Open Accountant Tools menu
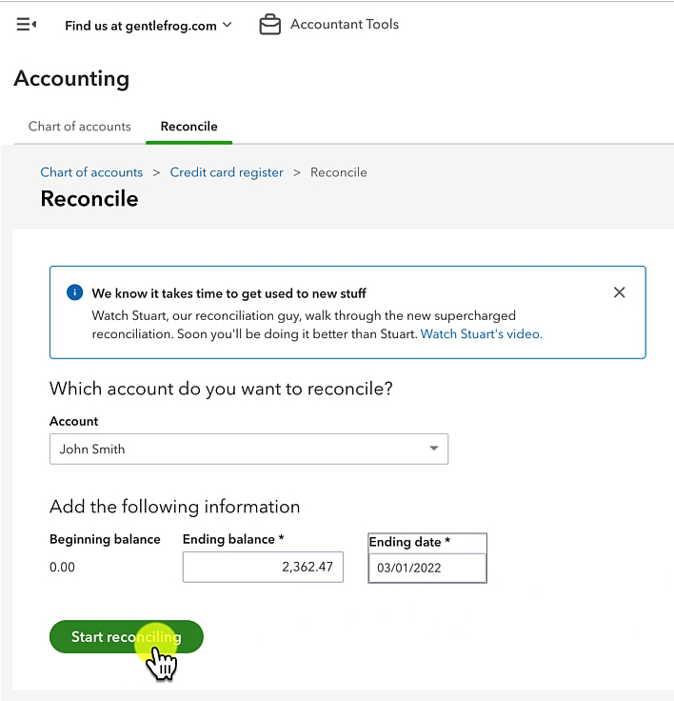The width and height of the screenshot is (674, 701). click(345, 24)
